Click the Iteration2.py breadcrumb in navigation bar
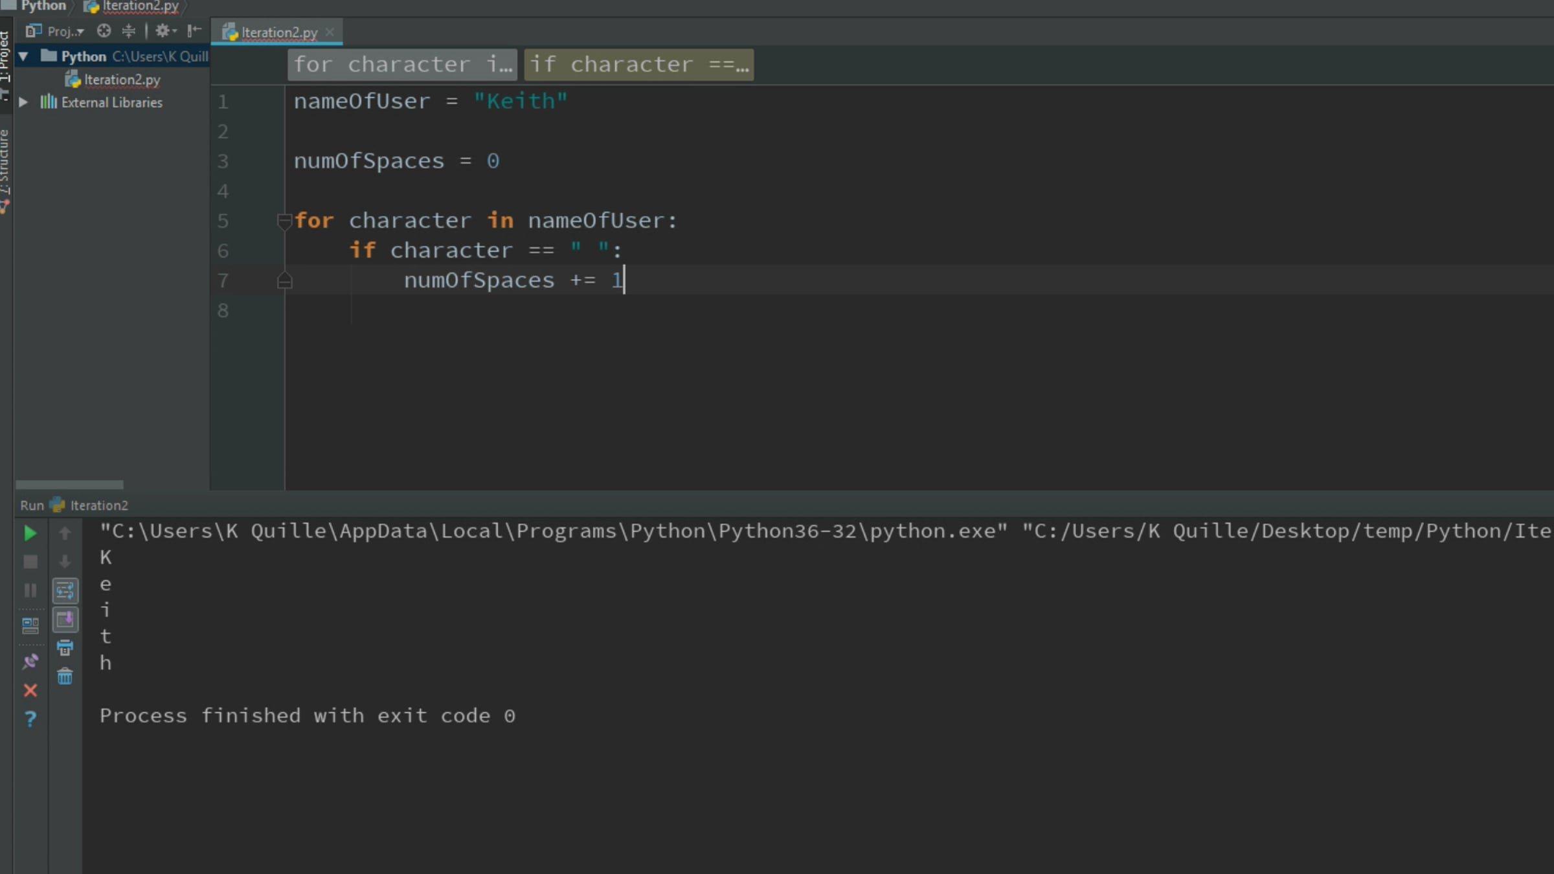Viewport: 1554px width, 874px height. (132, 6)
